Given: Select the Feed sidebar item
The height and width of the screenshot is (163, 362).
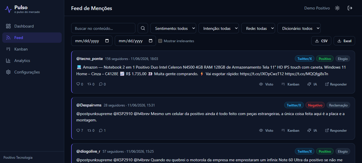Looking at the screenshot, I should point(32,38).
